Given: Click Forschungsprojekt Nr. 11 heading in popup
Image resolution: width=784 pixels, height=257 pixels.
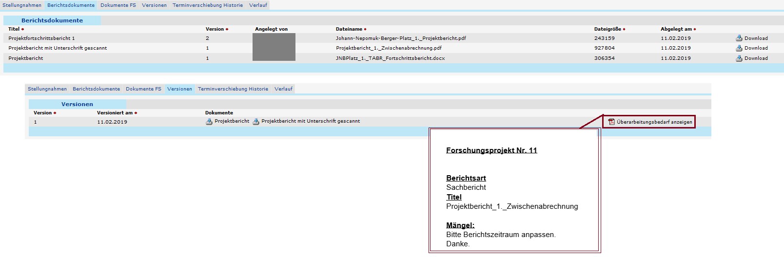Looking at the screenshot, I should click(491, 150).
